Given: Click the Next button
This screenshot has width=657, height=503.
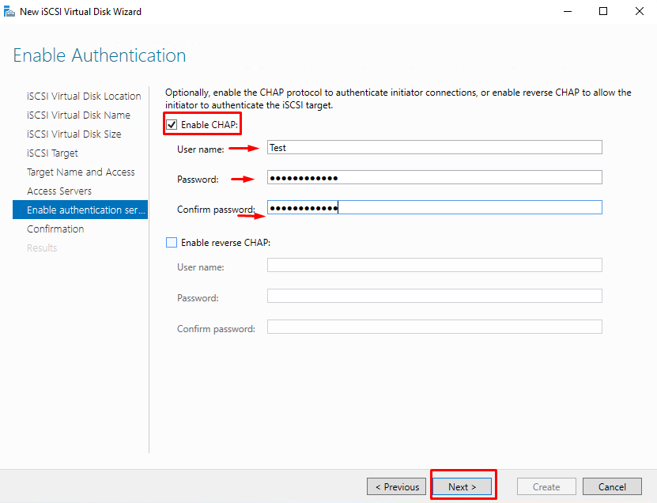Looking at the screenshot, I should (x=462, y=486).
